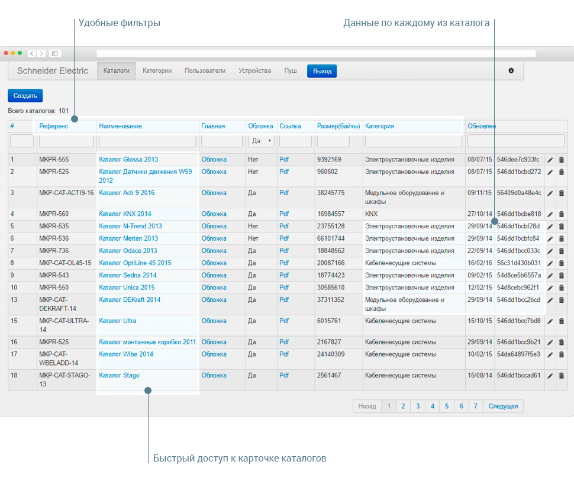
Task: Delete the Каталог Odace 2013 row
Action: point(561,251)
